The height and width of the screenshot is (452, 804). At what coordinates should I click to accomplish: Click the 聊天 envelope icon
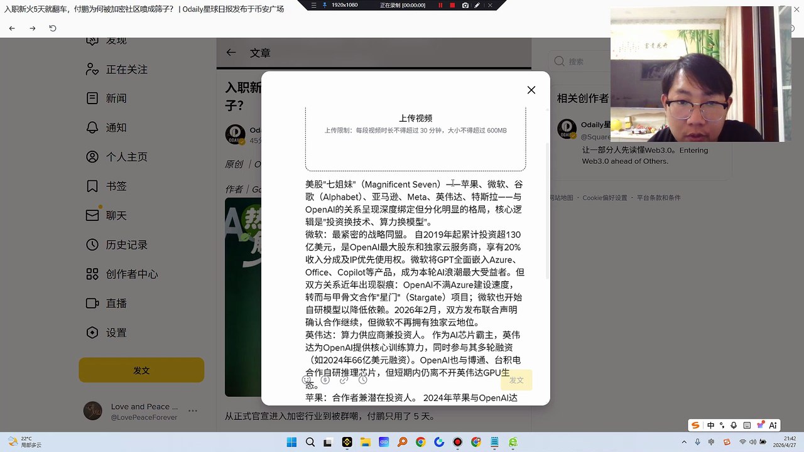click(x=92, y=215)
